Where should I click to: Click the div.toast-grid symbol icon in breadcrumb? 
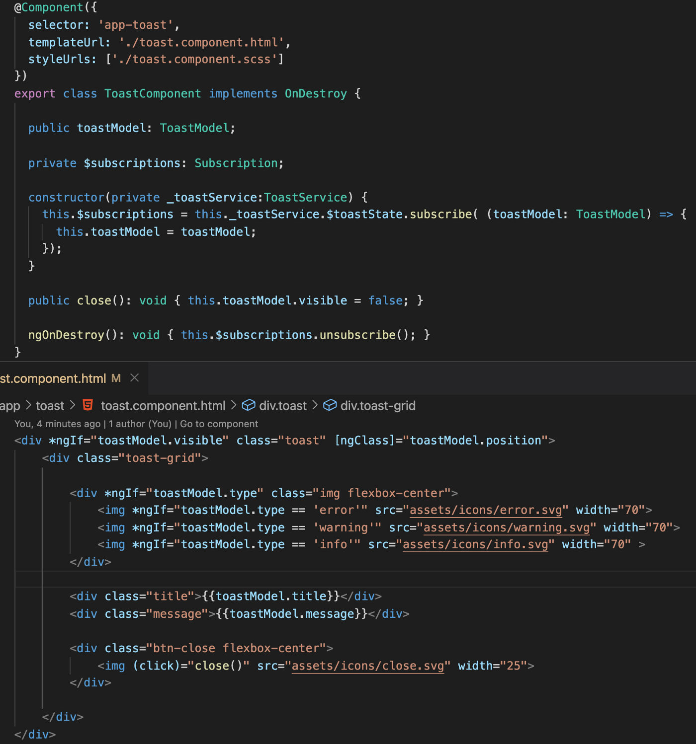[330, 405]
